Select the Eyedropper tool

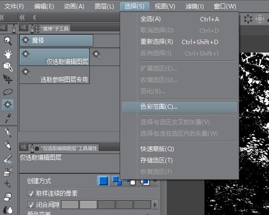click(8, 118)
